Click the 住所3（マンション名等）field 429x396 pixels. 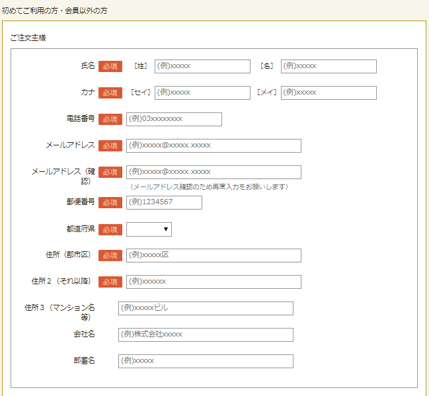(x=206, y=308)
